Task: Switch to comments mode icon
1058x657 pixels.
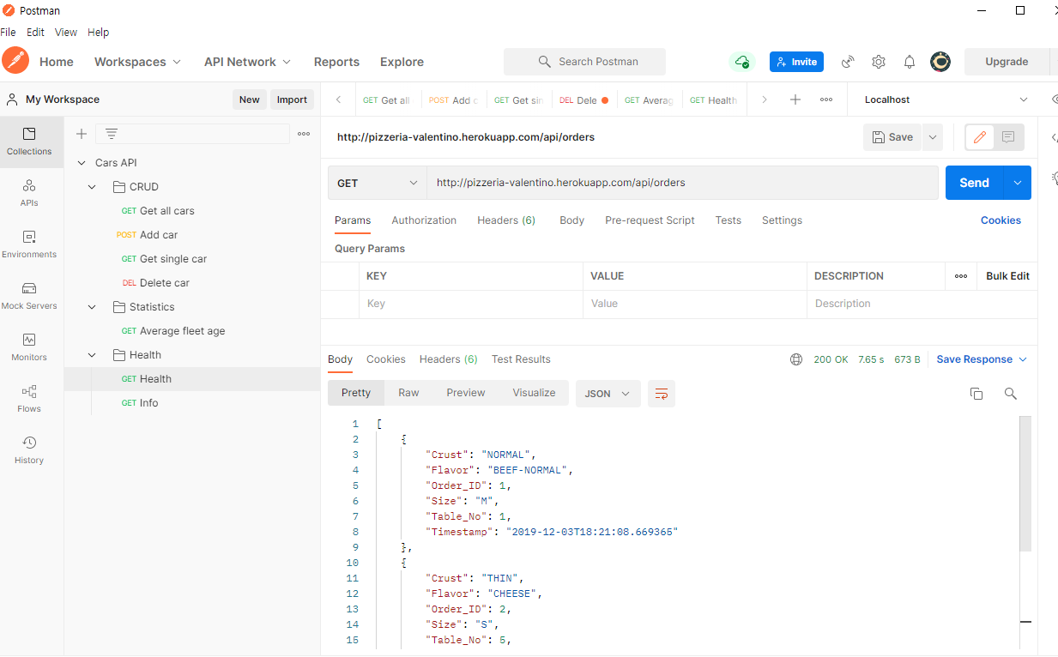Action: (1008, 137)
